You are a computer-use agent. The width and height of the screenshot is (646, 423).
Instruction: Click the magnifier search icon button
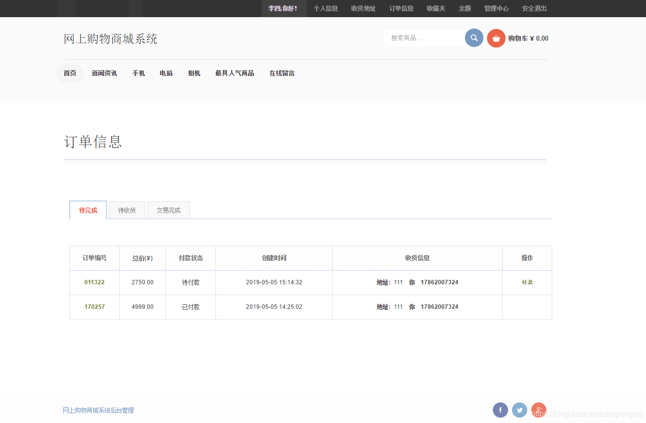[x=474, y=38]
